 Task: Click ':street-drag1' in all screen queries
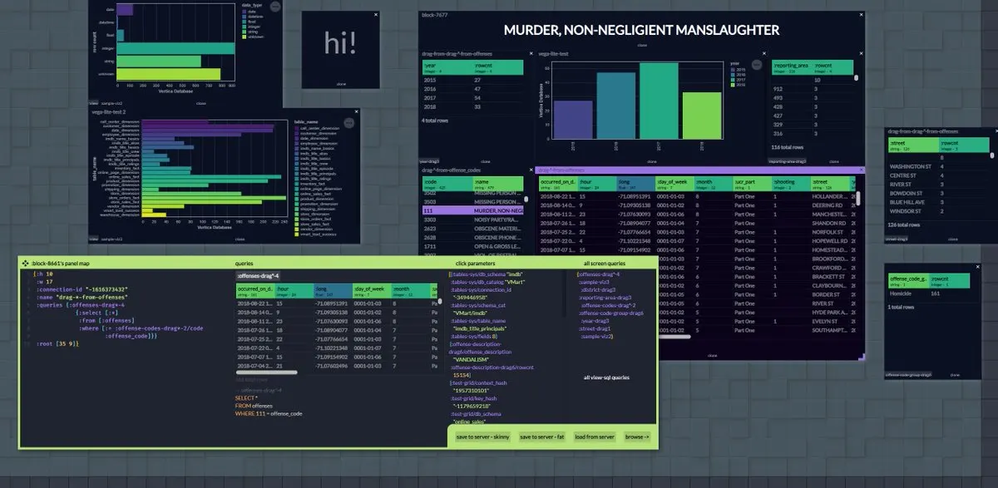pos(594,328)
